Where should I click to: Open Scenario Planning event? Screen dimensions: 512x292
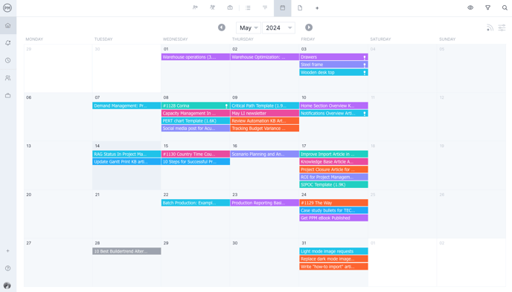point(264,154)
